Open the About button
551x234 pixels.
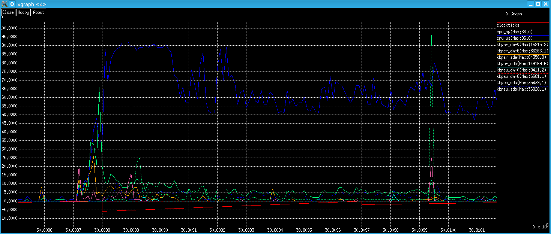click(39, 12)
